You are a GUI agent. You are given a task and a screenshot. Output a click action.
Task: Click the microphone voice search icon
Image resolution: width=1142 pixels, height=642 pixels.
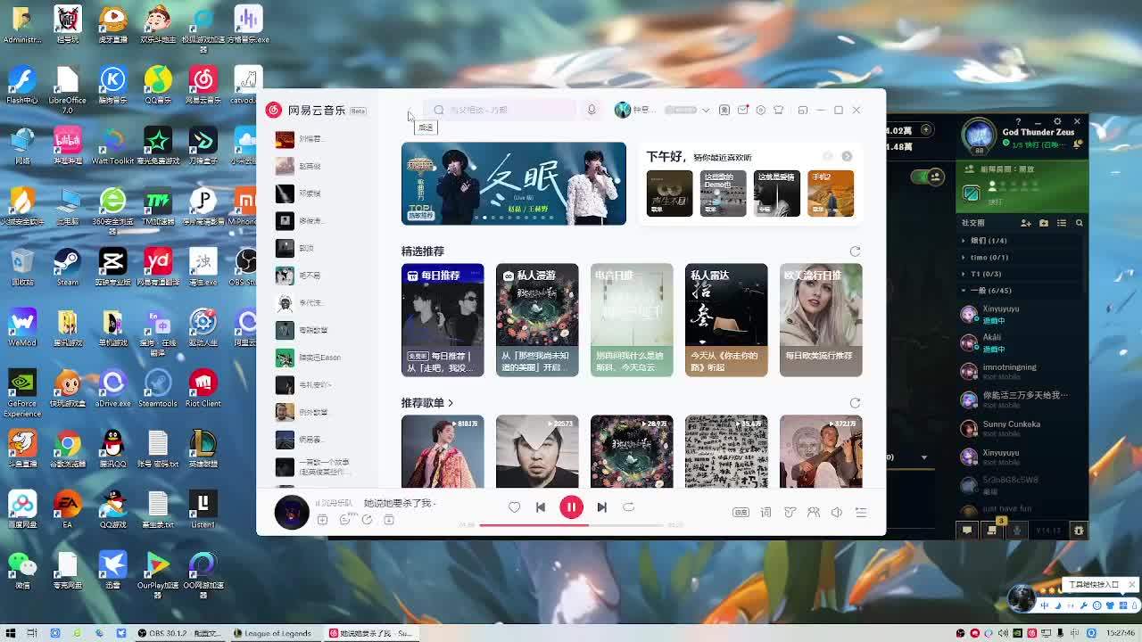tap(591, 110)
